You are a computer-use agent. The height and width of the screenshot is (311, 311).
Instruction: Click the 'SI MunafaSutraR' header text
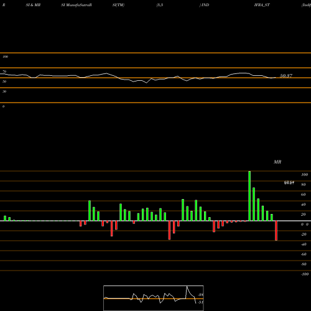coord(77,5)
